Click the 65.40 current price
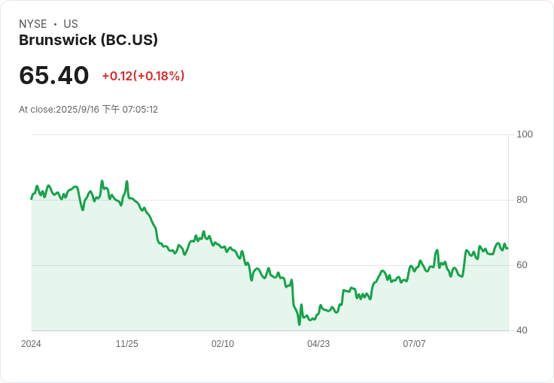554x383 pixels. [x=54, y=75]
